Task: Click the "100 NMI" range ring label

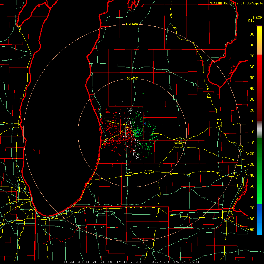Action: (x=132, y=24)
